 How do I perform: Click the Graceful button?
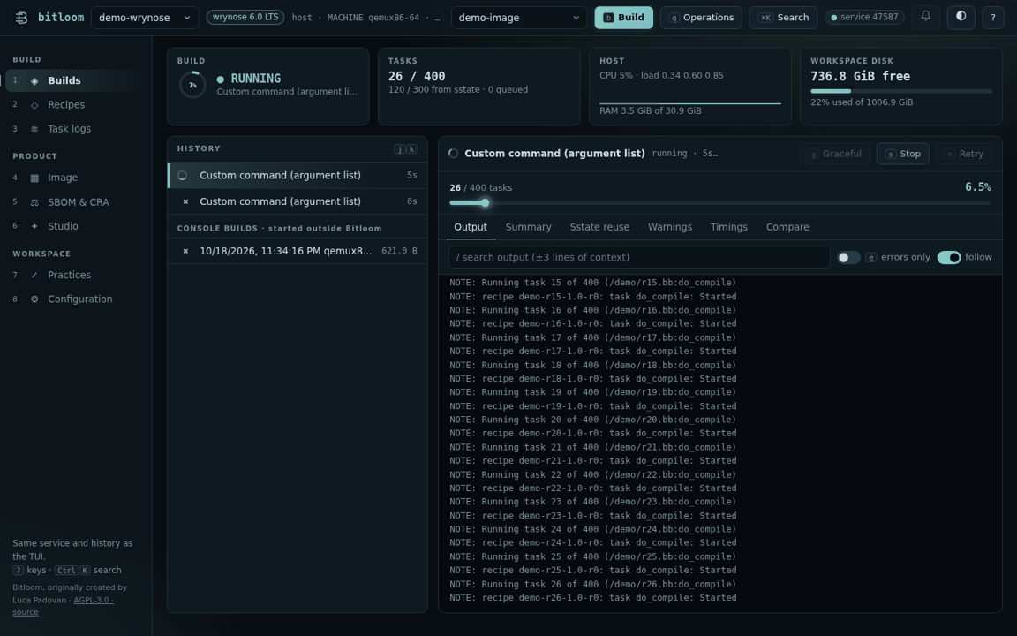[x=834, y=154]
